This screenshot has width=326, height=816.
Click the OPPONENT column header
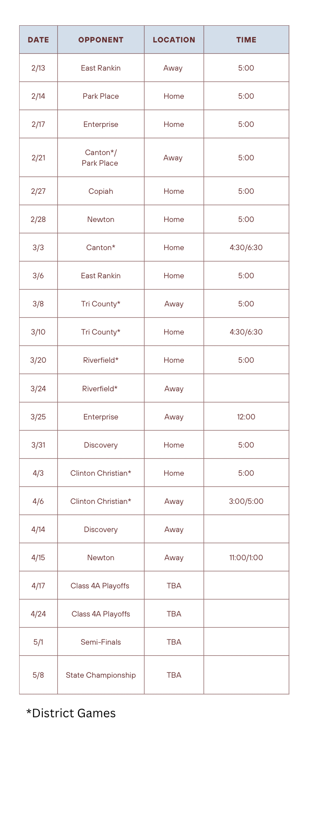(x=101, y=40)
